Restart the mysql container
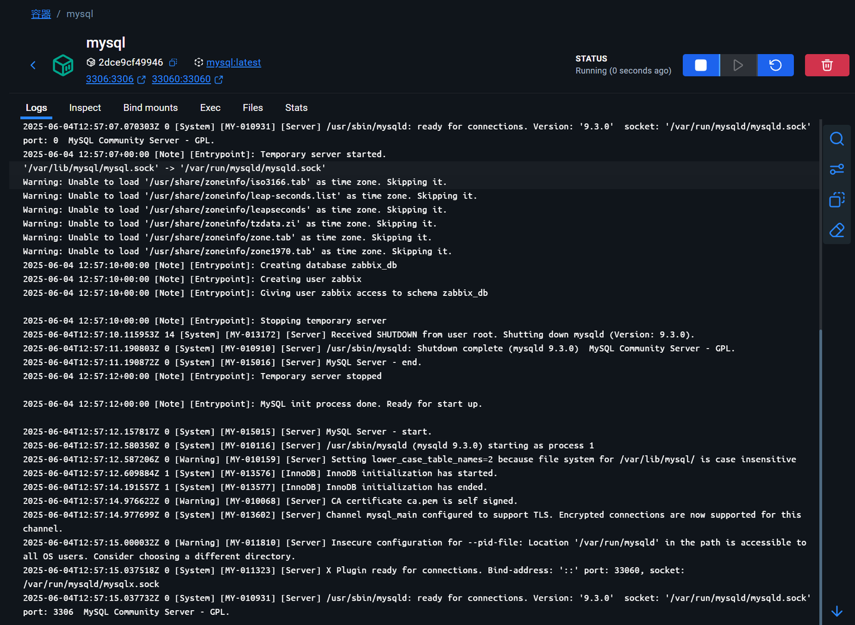This screenshot has width=855, height=625. tap(775, 65)
